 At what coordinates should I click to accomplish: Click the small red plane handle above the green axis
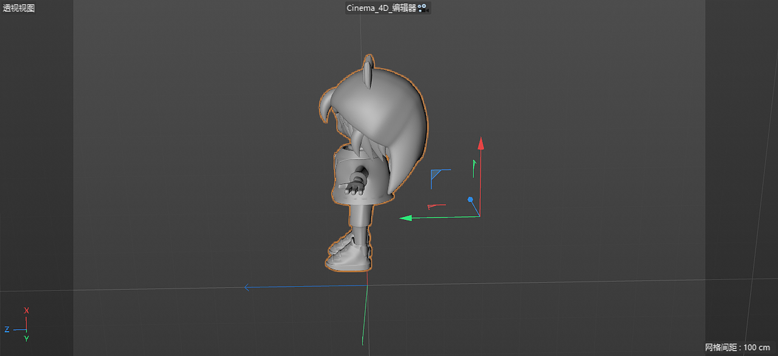click(436, 207)
